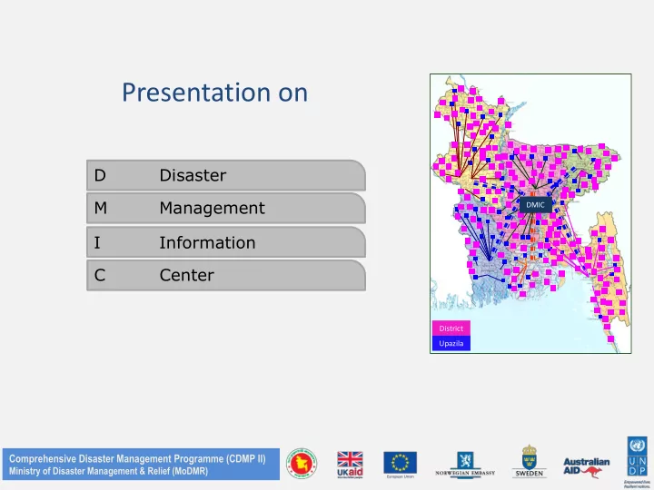The height and width of the screenshot is (490, 654).
Task: Click the Australian AID kangaroo logo
Action: pyautogui.click(x=587, y=467)
